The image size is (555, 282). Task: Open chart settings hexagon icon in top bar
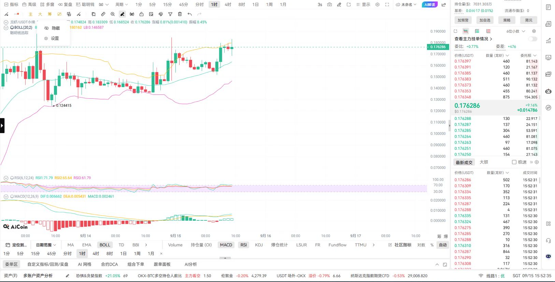point(378,5)
